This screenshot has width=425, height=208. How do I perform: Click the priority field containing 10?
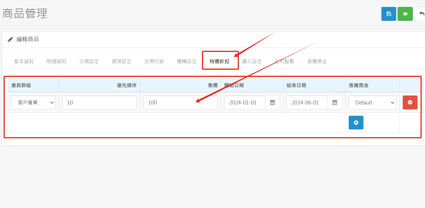pyautogui.click(x=99, y=102)
